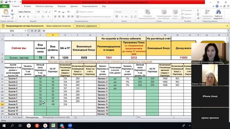Open the Общий number format dropdown

pos(136,12)
